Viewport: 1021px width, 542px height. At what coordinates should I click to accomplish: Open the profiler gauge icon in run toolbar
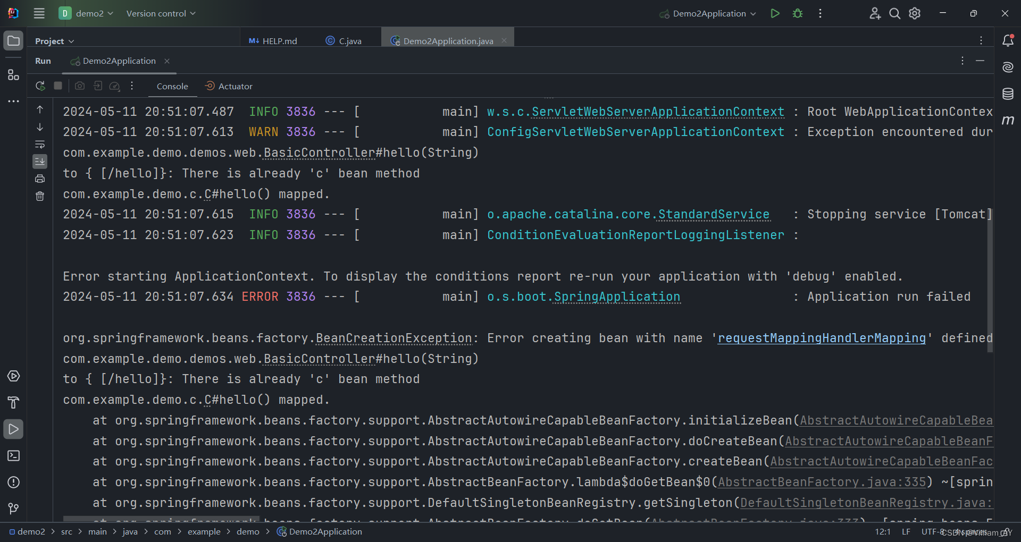tap(115, 86)
